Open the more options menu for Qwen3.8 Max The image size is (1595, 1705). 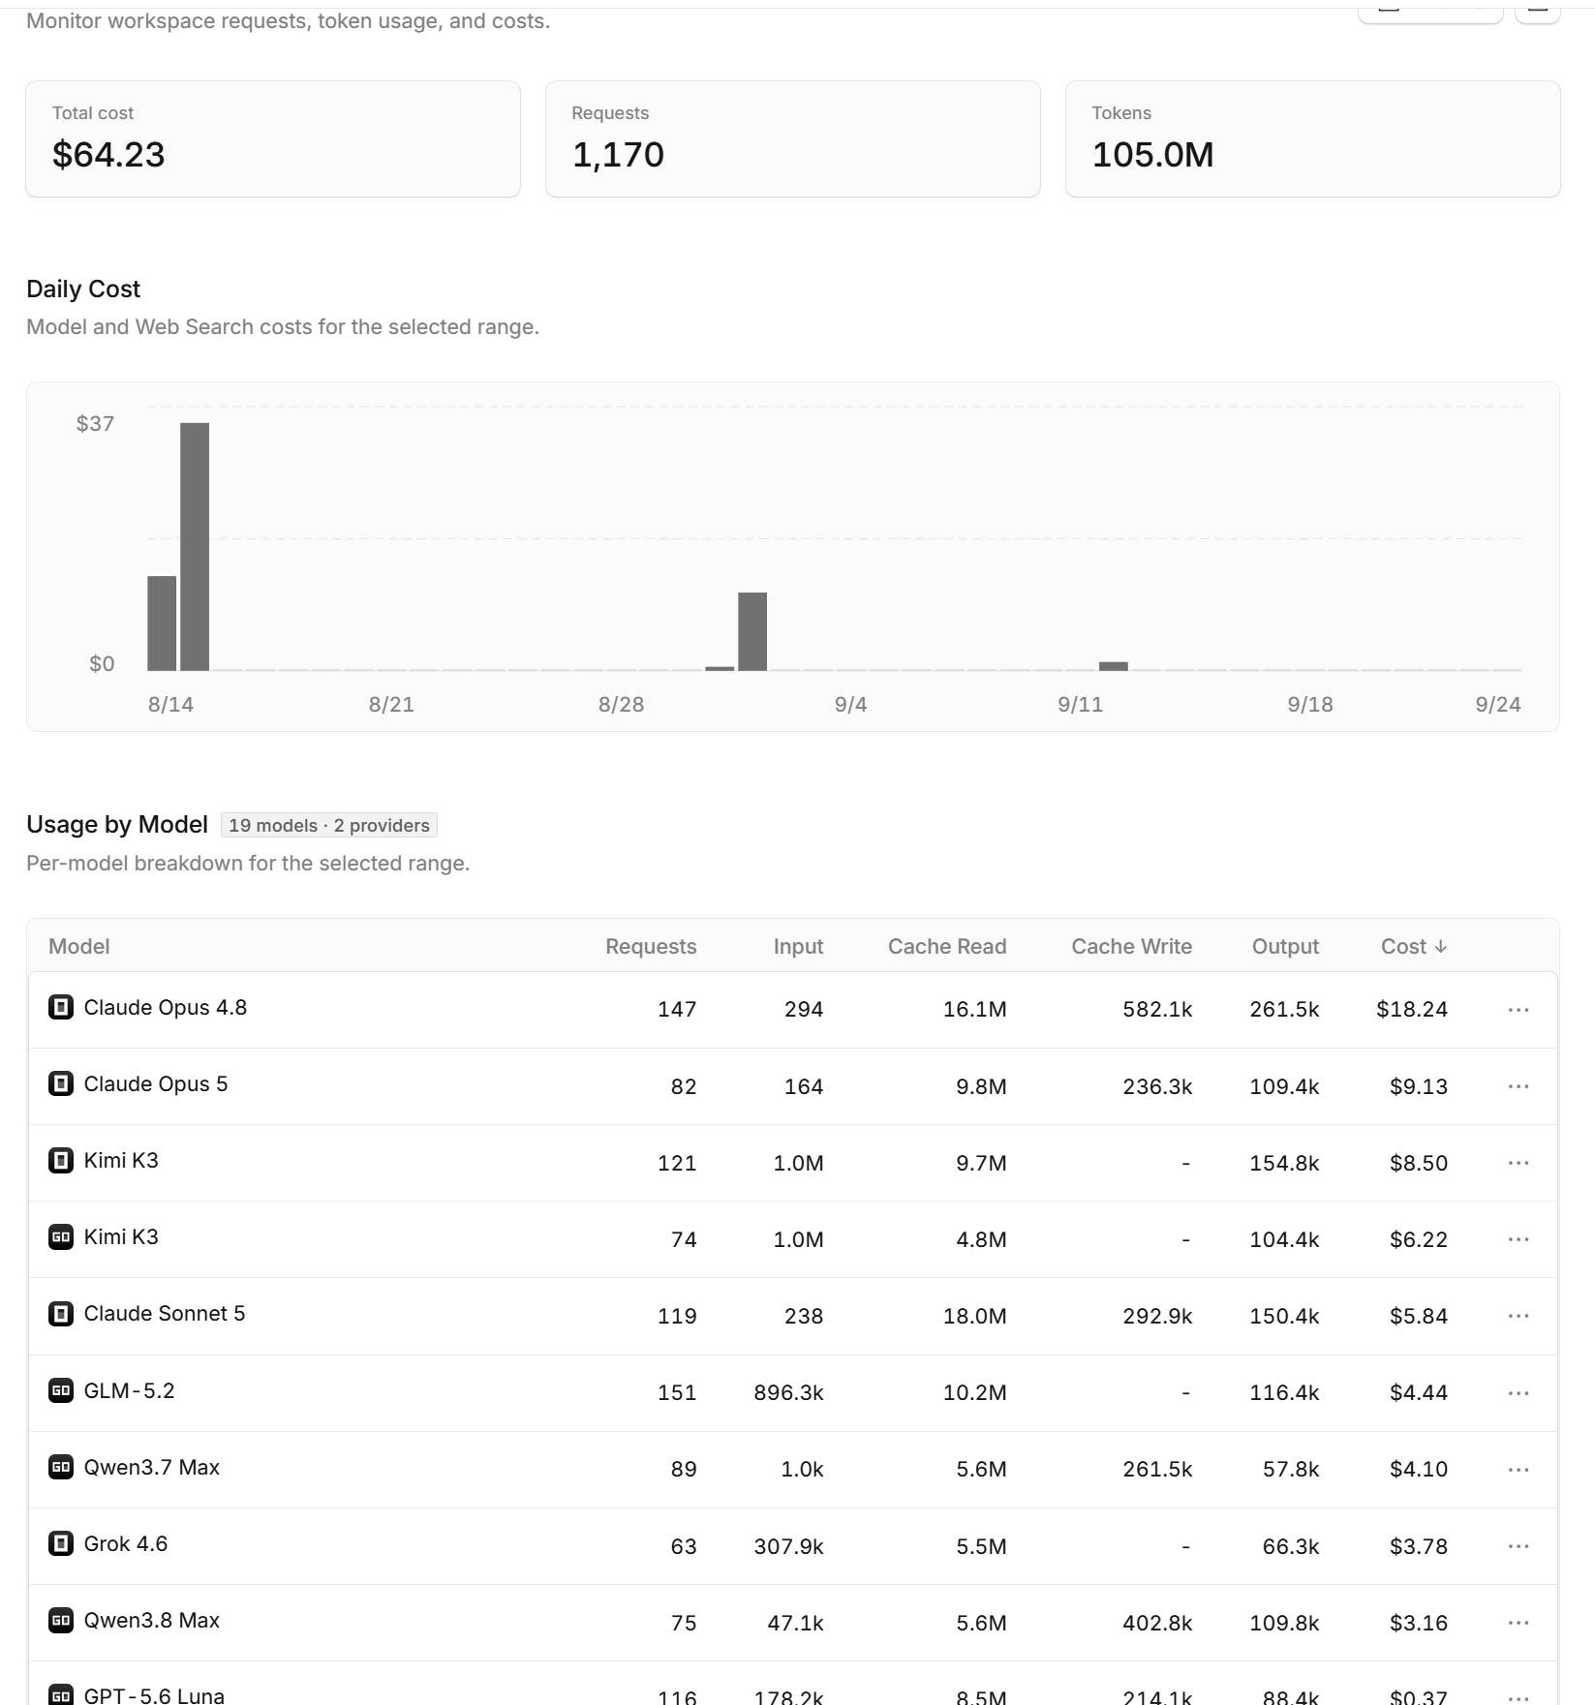coord(1518,1623)
